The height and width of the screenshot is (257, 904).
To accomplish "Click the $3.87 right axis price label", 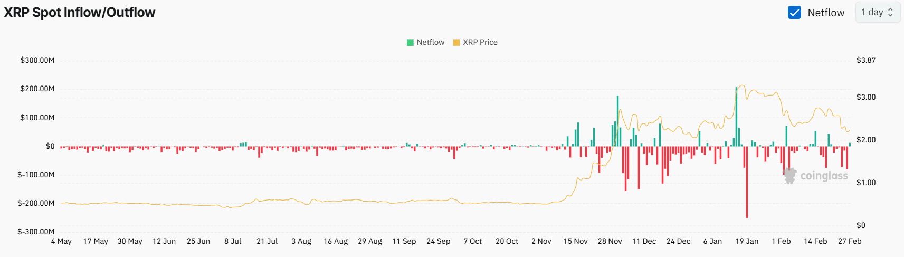I will (x=866, y=60).
